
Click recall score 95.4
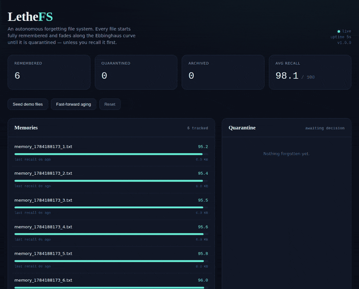point(203,173)
